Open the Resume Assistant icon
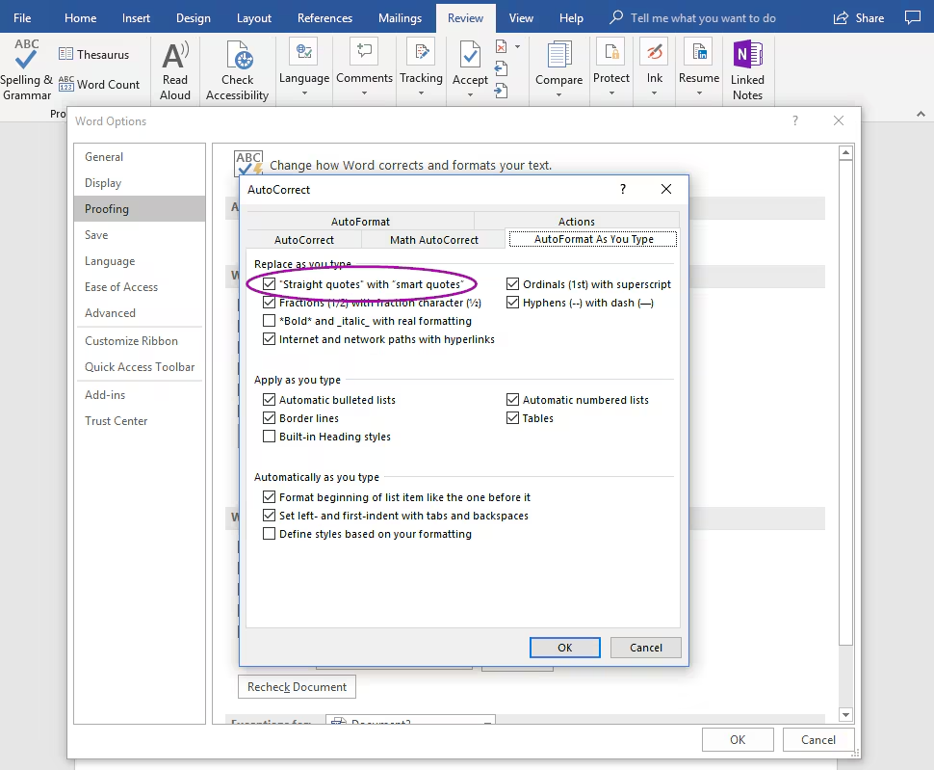The image size is (934, 770). (x=699, y=52)
